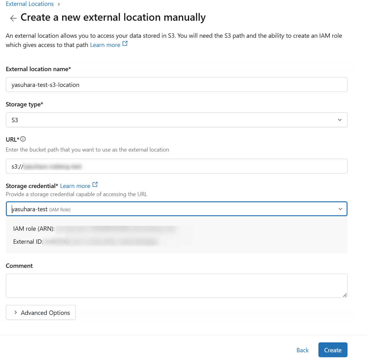Click the Comment box resize handle
Screen dimensions: 367x360
345,295
